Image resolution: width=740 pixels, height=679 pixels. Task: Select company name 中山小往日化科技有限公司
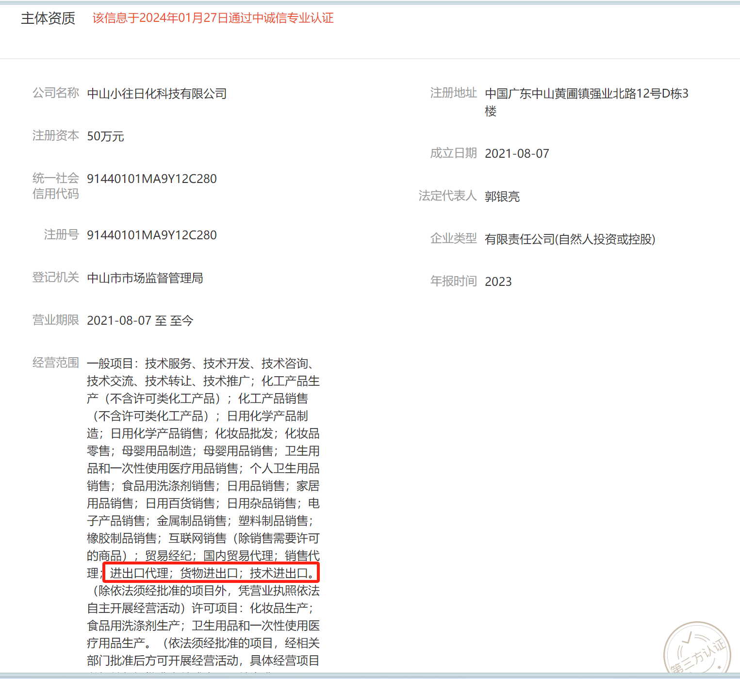[157, 94]
